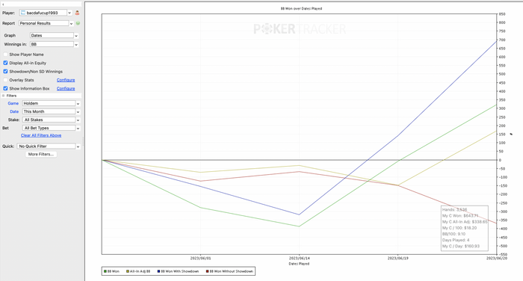Click the My C / Day: $160.93 line

pos(461,247)
